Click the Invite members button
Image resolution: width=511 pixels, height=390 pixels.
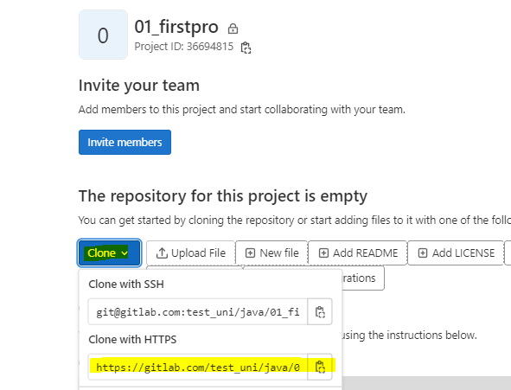pyautogui.click(x=125, y=142)
